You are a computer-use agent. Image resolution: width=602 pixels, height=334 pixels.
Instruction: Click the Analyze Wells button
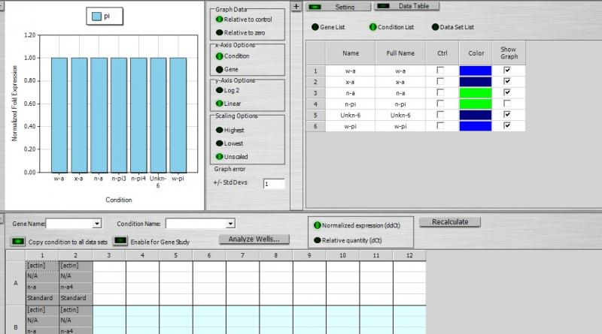(x=254, y=239)
